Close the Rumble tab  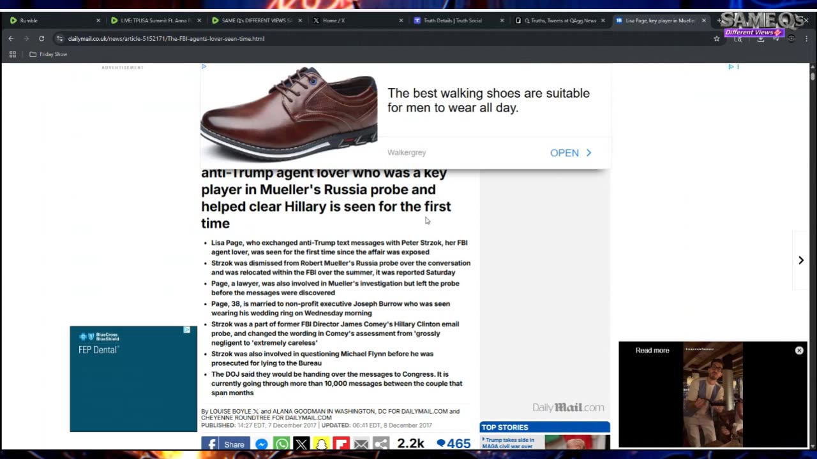pyautogui.click(x=98, y=20)
